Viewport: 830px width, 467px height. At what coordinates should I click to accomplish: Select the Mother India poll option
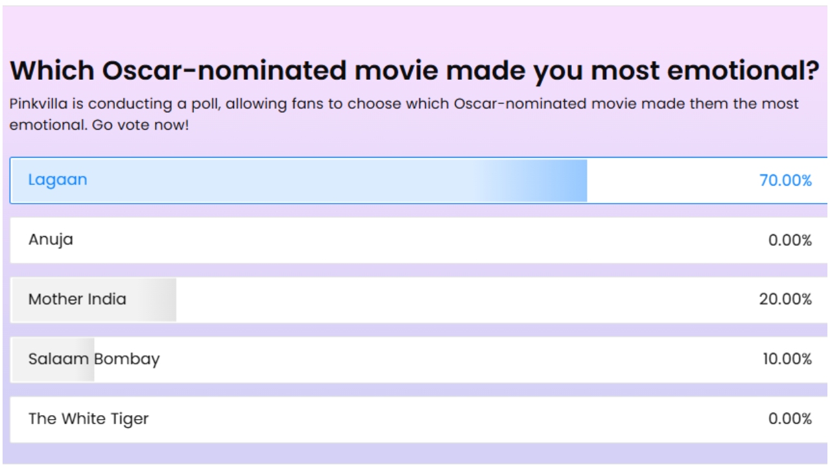coord(419,300)
